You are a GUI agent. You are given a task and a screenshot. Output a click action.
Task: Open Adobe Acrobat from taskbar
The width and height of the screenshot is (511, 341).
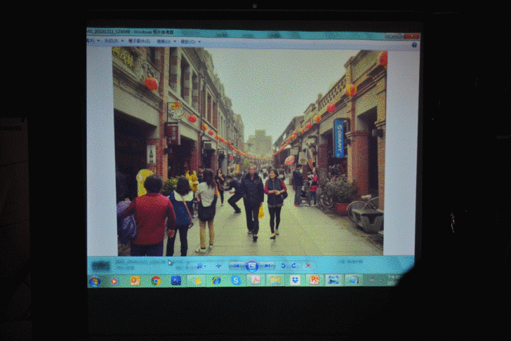[x=255, y=280]
